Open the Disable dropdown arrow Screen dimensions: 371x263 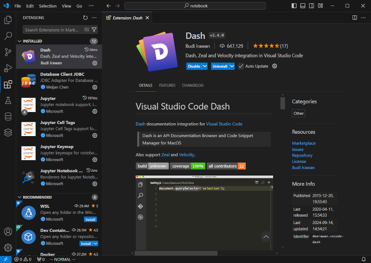(205, 66)
